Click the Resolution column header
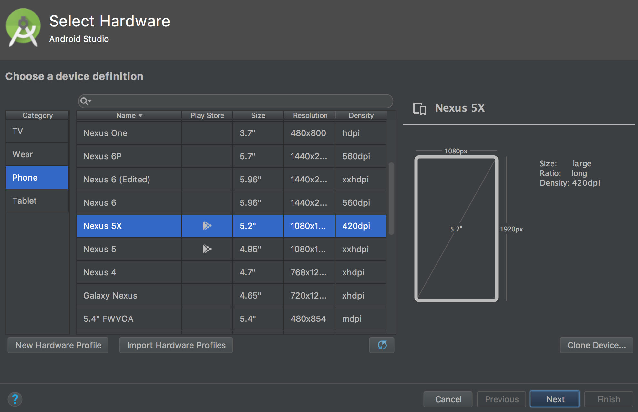638x412 pixels. (x=310, y=115)
